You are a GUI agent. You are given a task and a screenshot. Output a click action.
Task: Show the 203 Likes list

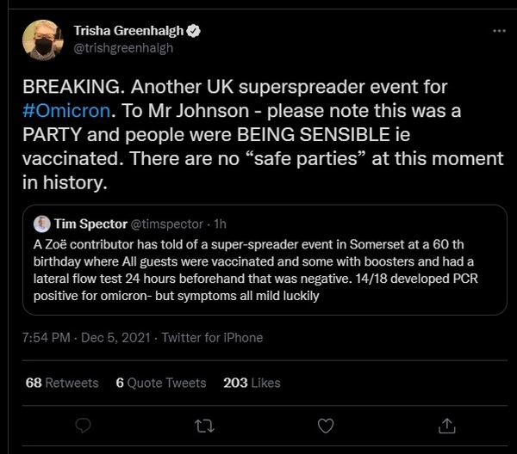click(253, 383)
